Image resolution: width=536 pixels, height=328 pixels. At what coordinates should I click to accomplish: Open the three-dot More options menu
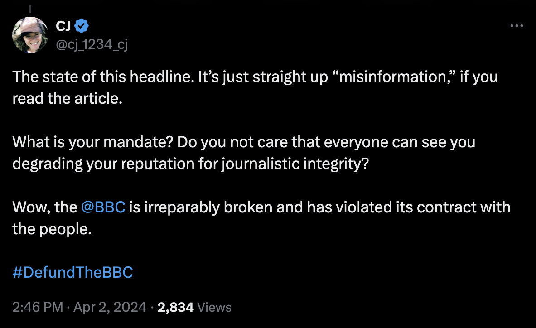click(x=516, y=26)
